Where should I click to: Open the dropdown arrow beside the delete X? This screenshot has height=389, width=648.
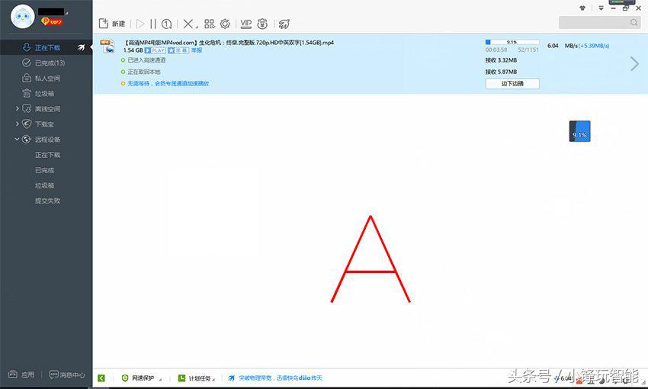[197, 27]
